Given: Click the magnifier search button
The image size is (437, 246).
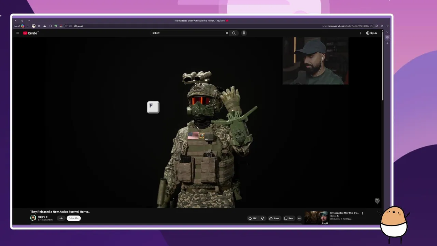Looking at the screenshot, I should click(x=234, y=33).
